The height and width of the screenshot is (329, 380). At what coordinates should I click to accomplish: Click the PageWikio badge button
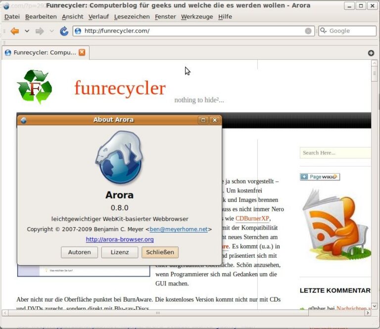(320, 177)
